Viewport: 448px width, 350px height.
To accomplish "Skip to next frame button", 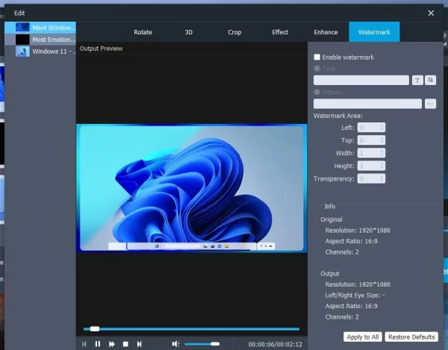I will point(139,344).
